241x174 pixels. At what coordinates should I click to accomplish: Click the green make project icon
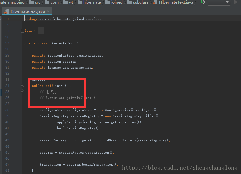coord(203,2)
